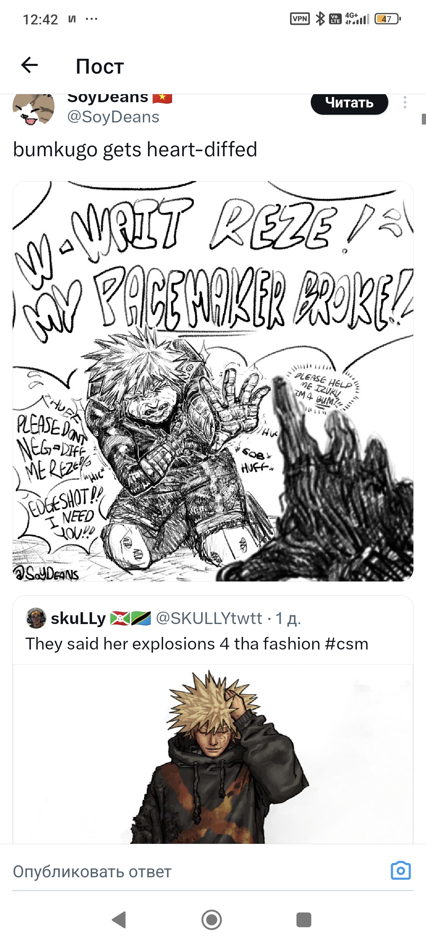Tap the Bluetooth status icon
The height and width of the screenshot is (946, 426).
[x=321, y=18]
